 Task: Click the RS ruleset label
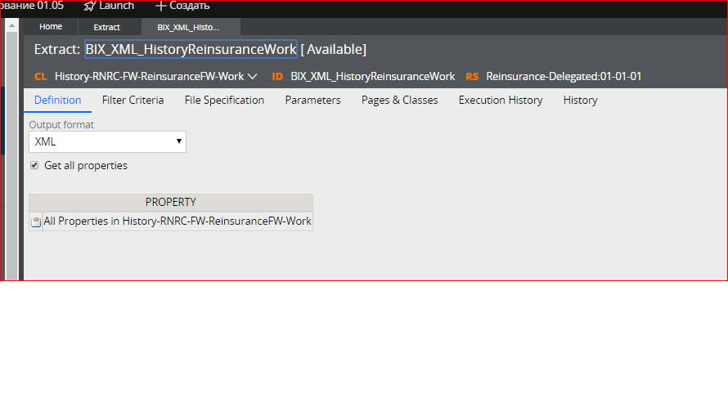pyautogui.click(x=472, y=77)
